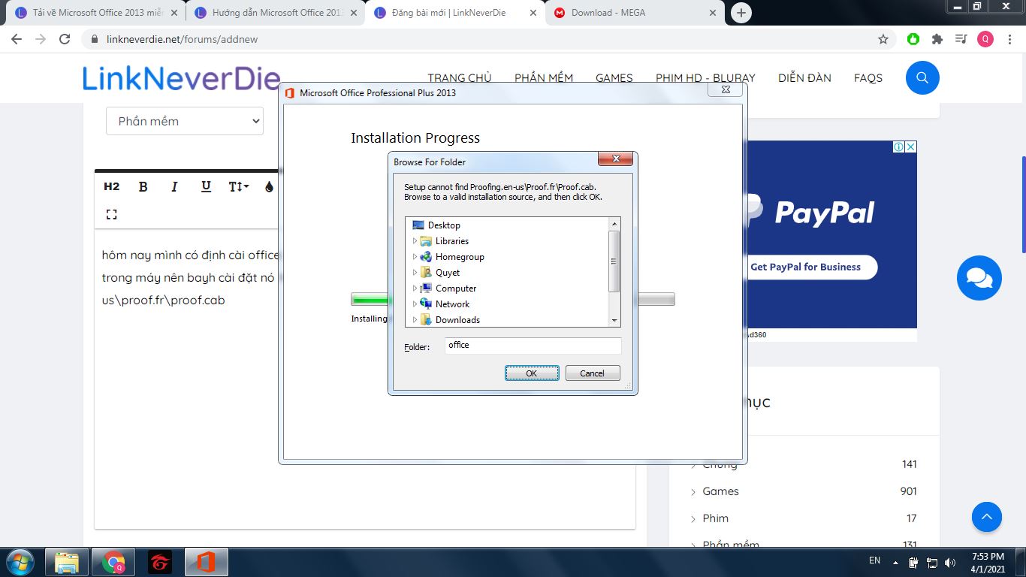Viewport: 1026px width, 577px height.
Task: Expand the Libraries tree node
Action: (415, 241)
